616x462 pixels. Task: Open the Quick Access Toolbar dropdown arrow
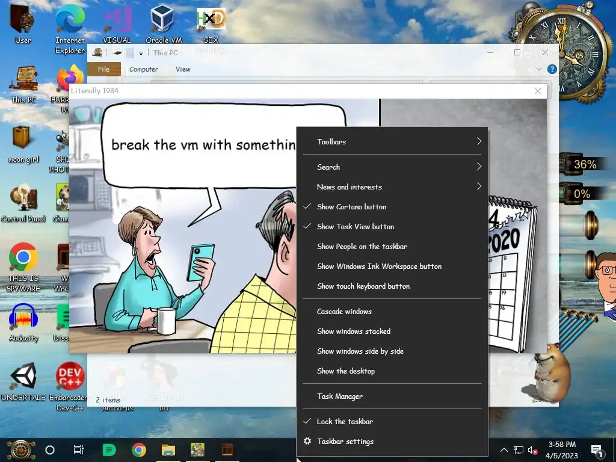pyautogui.click(x=141, y=53)
